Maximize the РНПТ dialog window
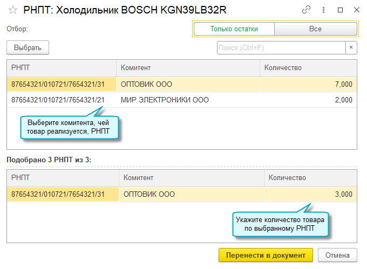 340,10
